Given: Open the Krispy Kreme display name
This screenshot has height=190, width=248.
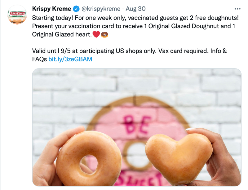Looking at the screenshot, I should (x=51, y=9).
